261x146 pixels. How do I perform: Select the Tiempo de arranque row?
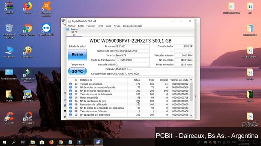coord(129,84)
